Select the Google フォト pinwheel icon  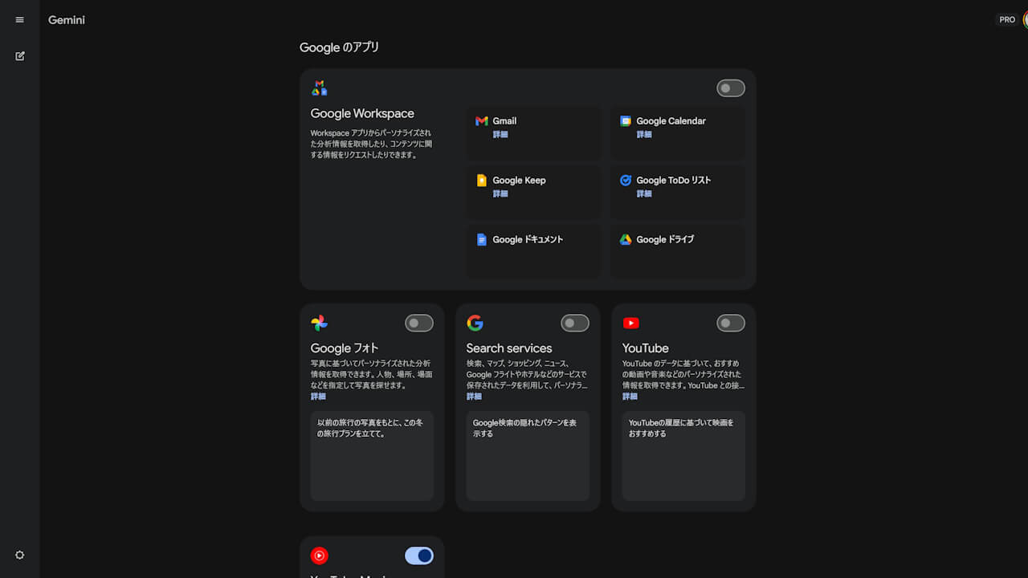tap(319, 323)
